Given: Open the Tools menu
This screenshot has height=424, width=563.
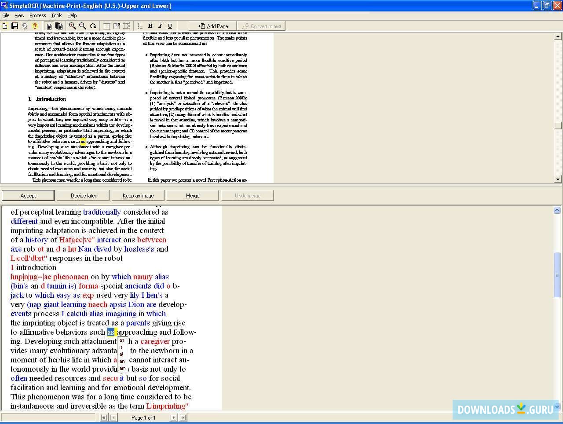Looking at the screenshot, I should coord(57,15).
